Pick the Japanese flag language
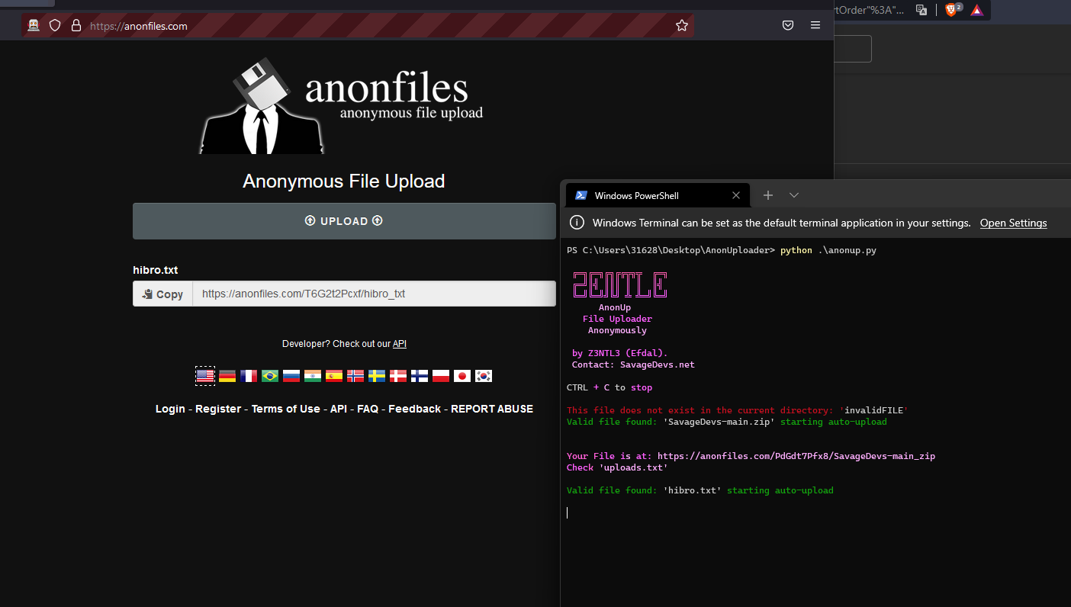Viewport: 1071px width, 607px height. point(462,376)
